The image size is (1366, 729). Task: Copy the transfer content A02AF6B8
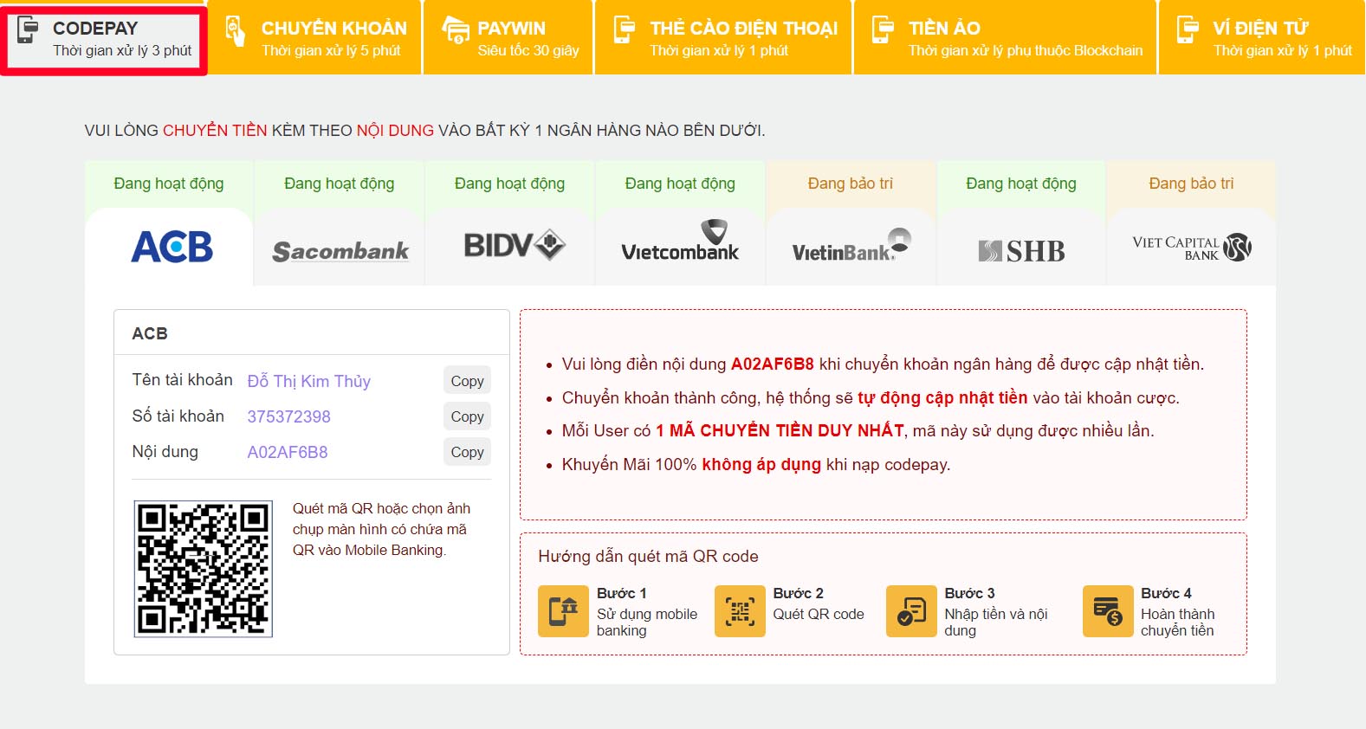tap(467, 452)
